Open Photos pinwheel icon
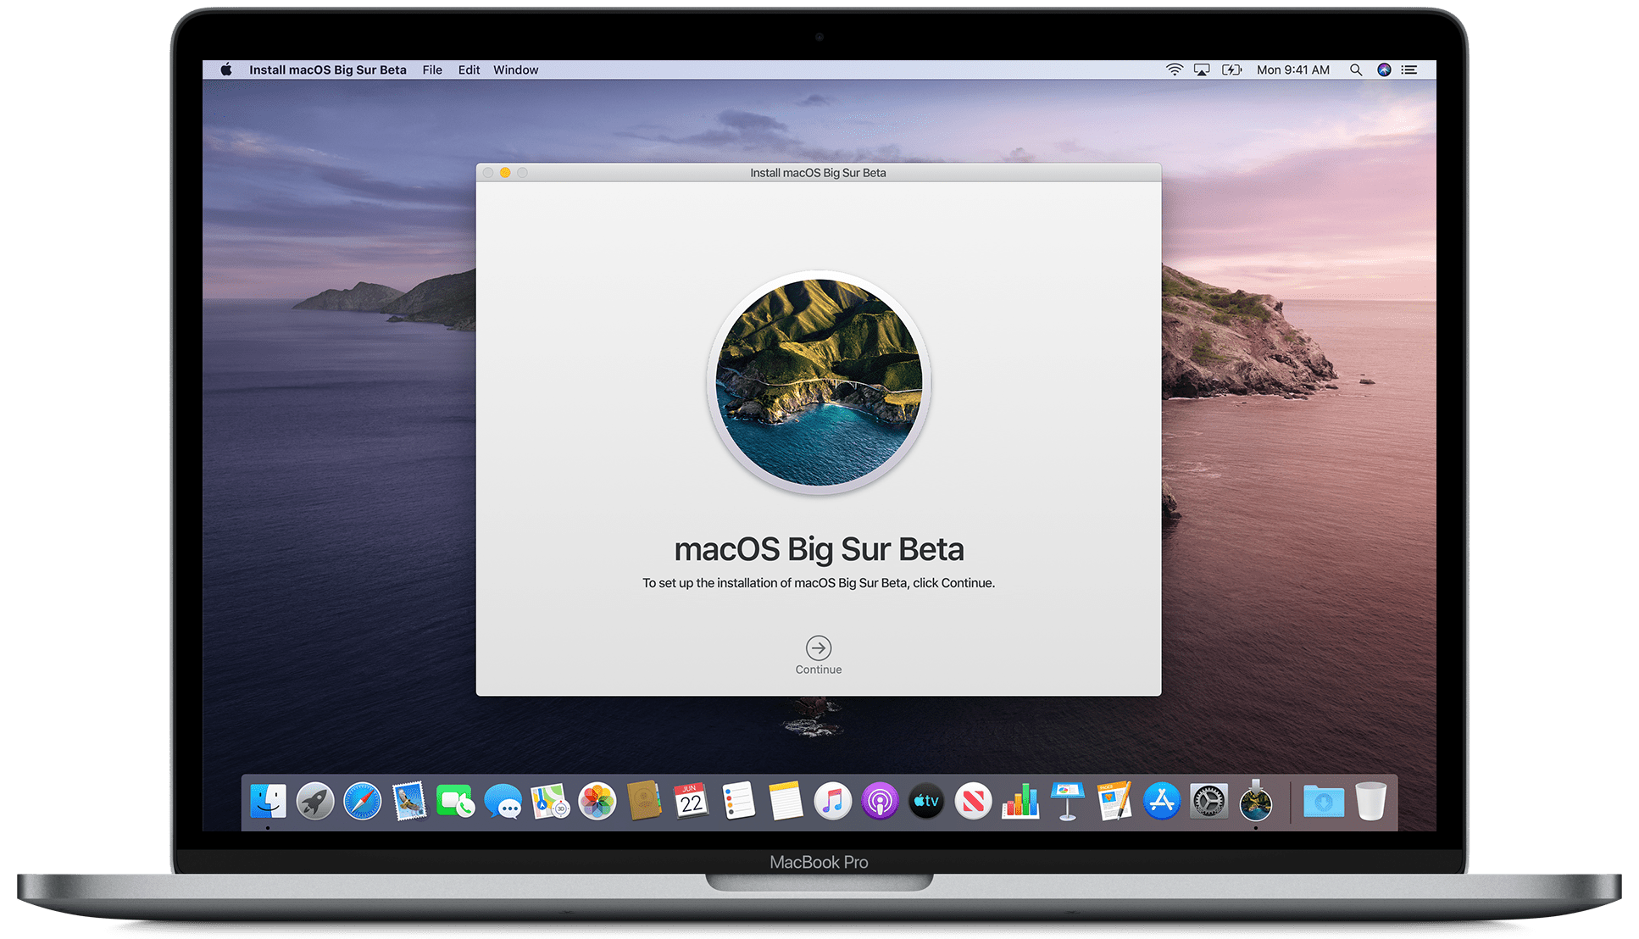Viewport: 1639px width, 939px height. click(597, 801)
